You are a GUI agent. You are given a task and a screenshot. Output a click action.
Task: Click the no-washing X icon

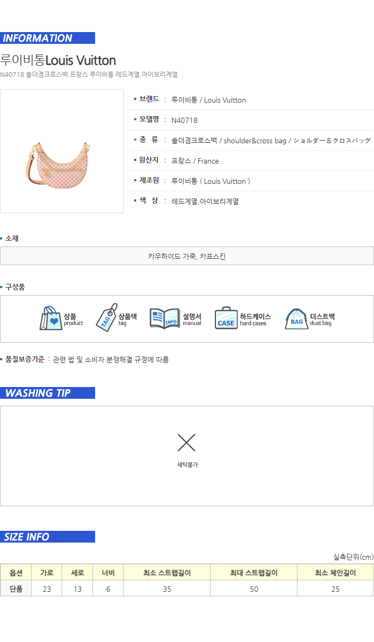pyautogui.click(x=186, y=443)
